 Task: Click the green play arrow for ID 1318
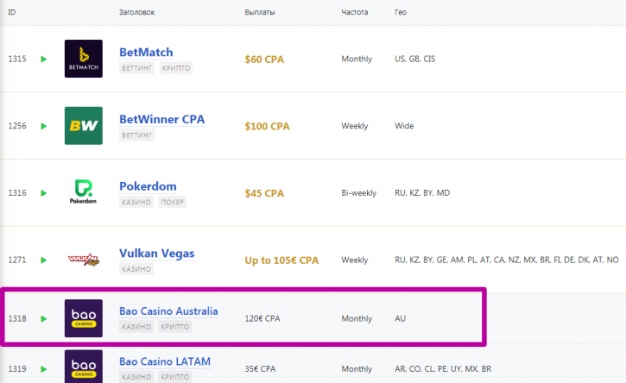click(x=44, y=319)
